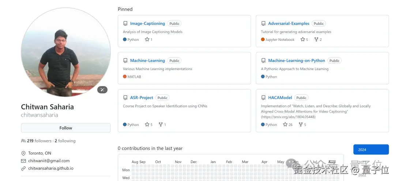View the 2 following list
This screenshot has height=181, width=395.
(65, 141)
